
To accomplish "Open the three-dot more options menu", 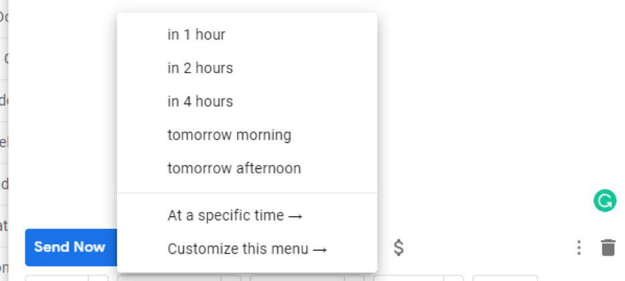I will click(579, 248).
